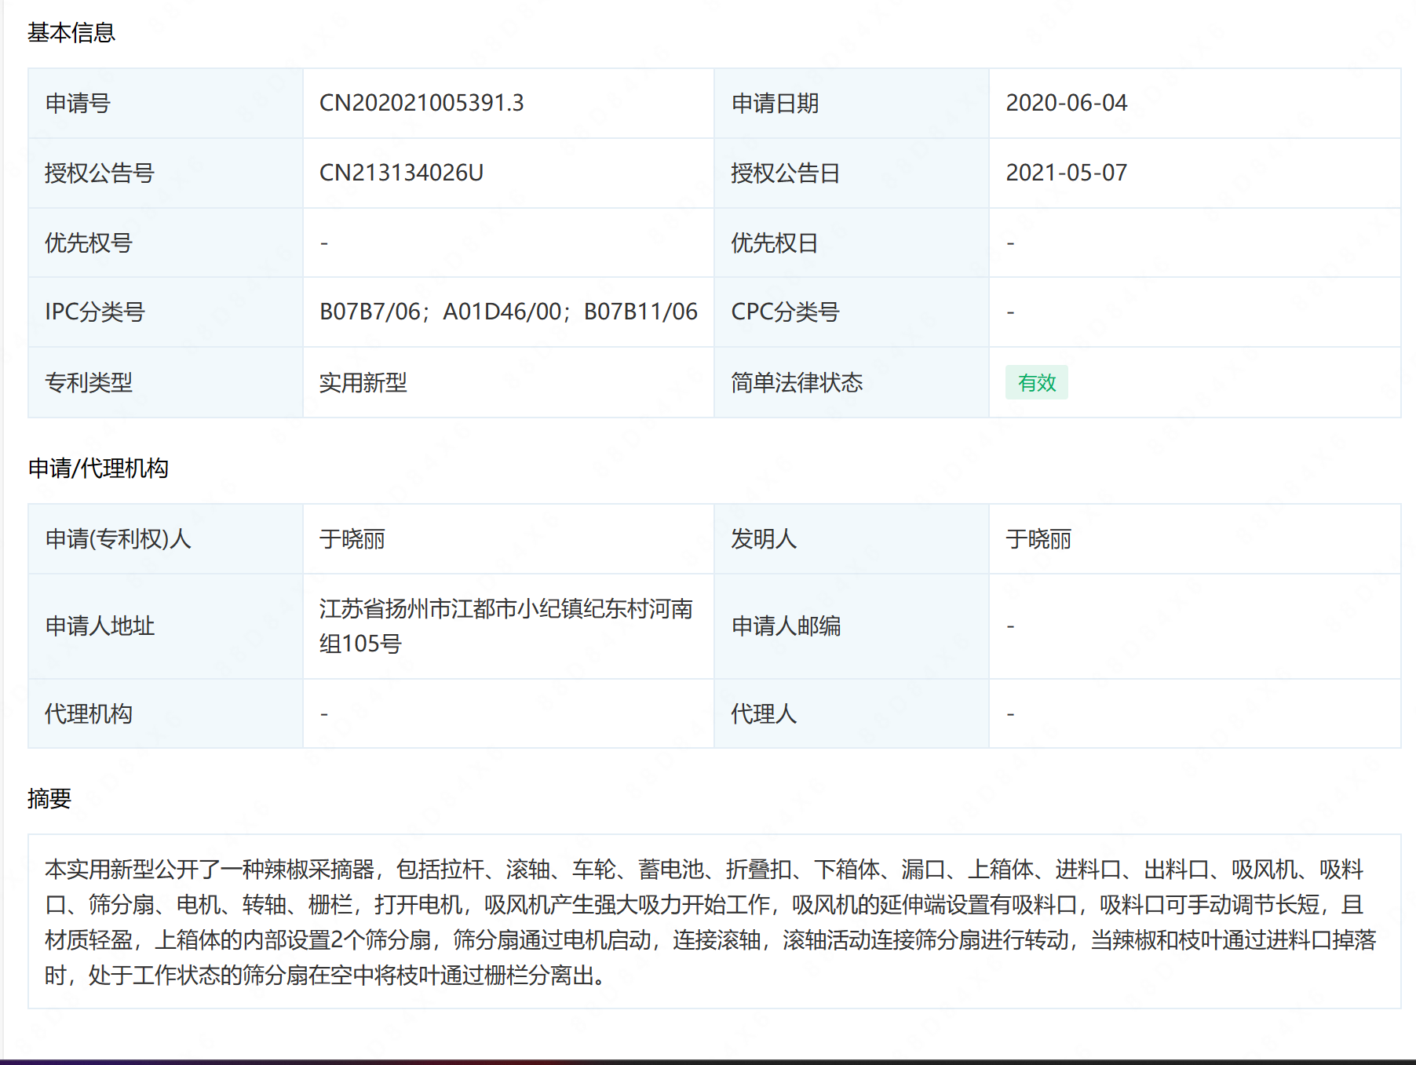The image size is (1416, 1065).
Task: Click the 代理机构 label cell
Action: (x=166, y=713)
